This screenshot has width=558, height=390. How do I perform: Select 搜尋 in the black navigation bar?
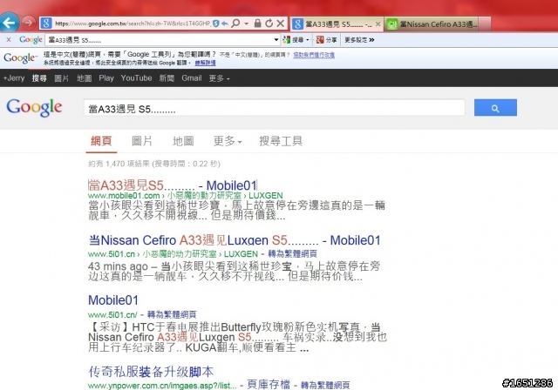39,78
